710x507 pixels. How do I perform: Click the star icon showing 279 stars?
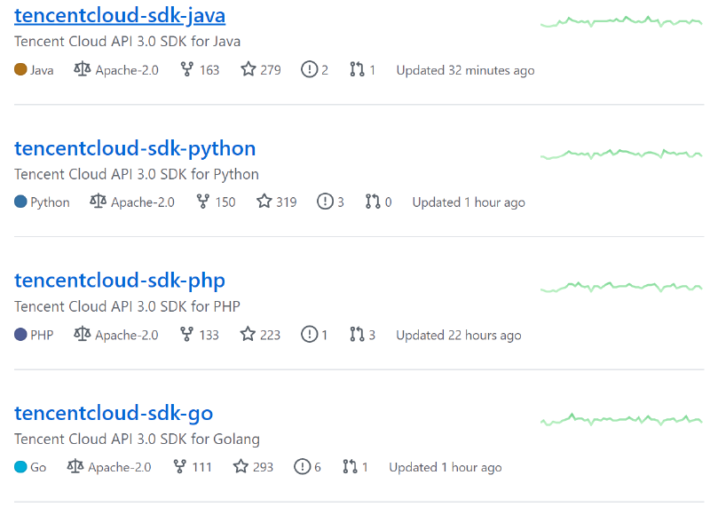coord(248,69)
